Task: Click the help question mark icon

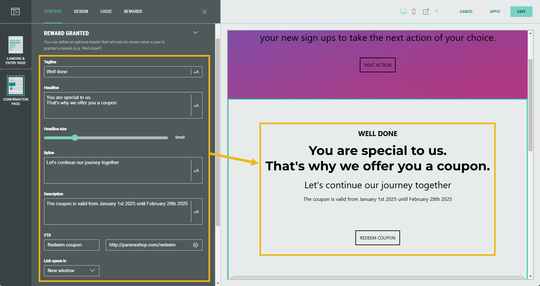Action: [436, 12]
